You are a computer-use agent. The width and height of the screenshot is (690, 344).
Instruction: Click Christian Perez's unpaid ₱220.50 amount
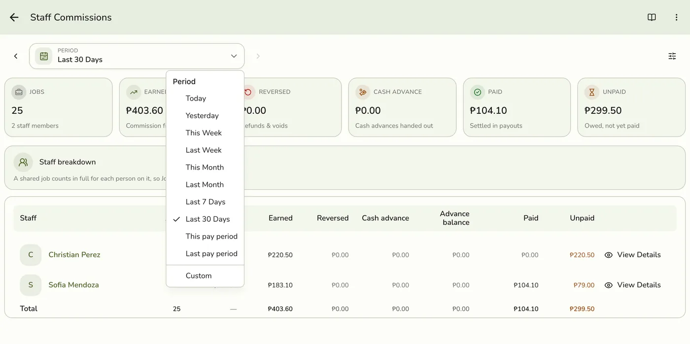582,255
